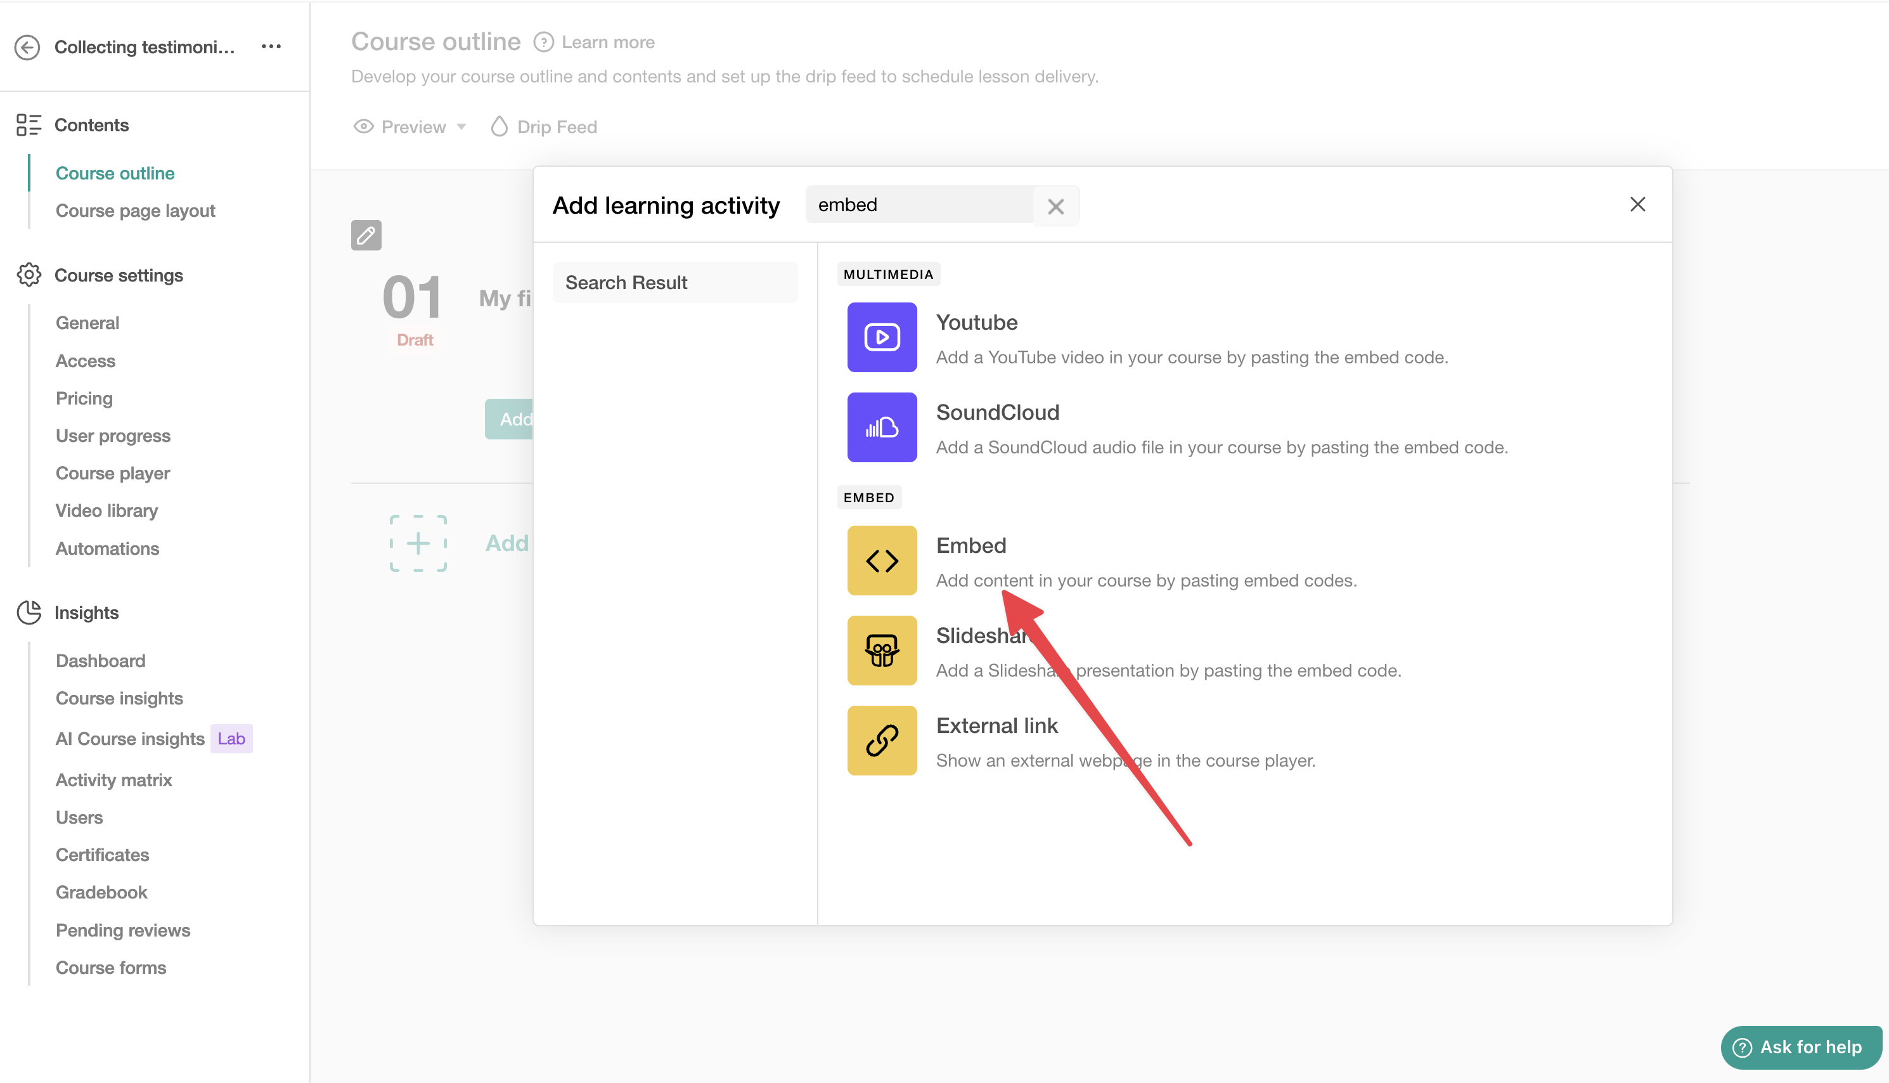
Task: Click the Preview button label
Action: coord(414,126)
